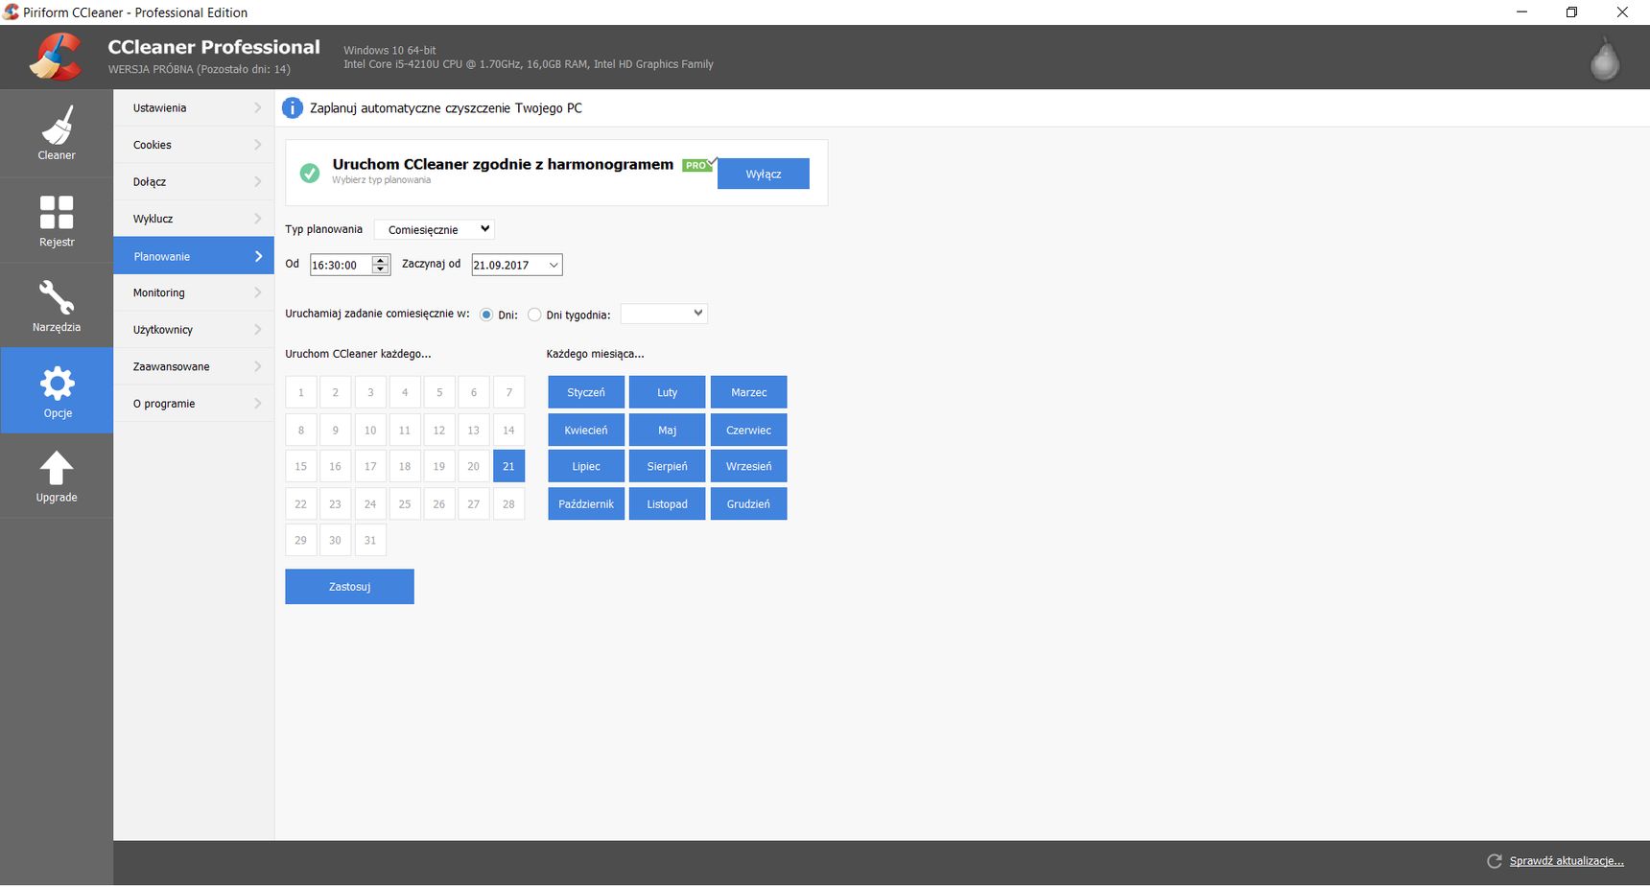Click the Uruchom CCleaner zgodnie z harmonogramem heading
The image size is (1650, 887).
[503, 164]
